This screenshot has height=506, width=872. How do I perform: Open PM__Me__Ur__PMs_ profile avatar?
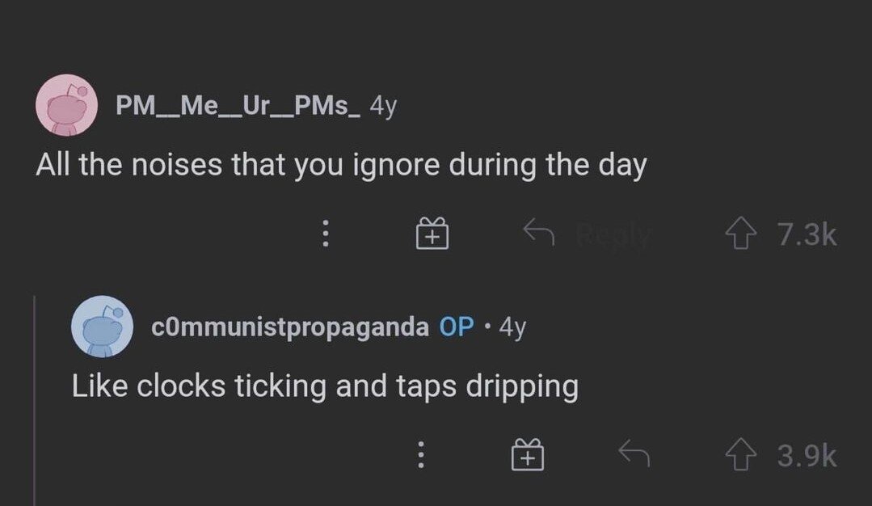pyautogui.click(x=66, y=105)
